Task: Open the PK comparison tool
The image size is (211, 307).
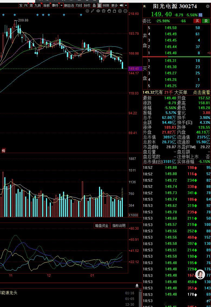Action: pyautogui.click(x=26, y=5)
